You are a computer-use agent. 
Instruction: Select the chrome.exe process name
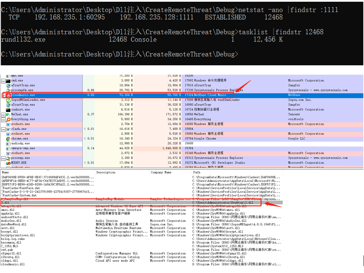pos(19,139)
